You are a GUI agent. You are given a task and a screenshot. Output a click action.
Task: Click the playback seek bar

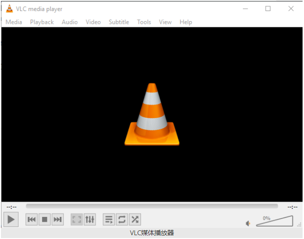click(x=152, y=206)
